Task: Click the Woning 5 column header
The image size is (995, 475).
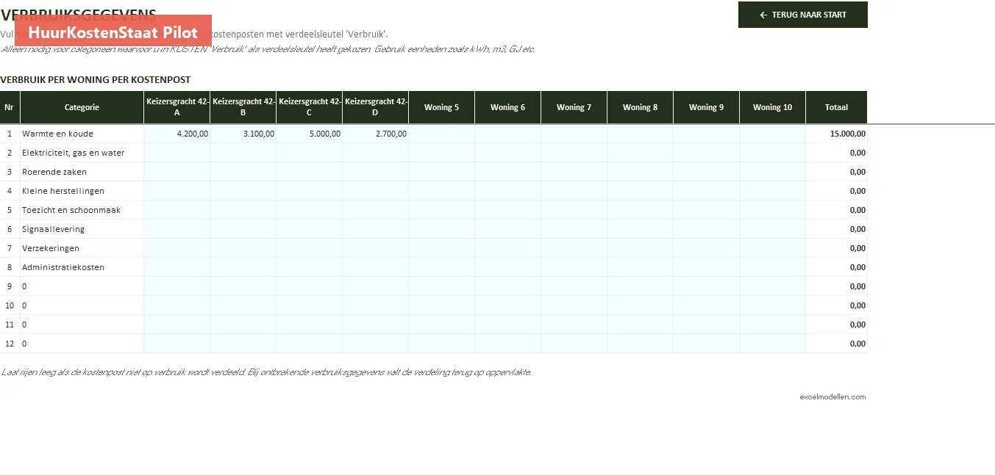Action: click(442, 107)
